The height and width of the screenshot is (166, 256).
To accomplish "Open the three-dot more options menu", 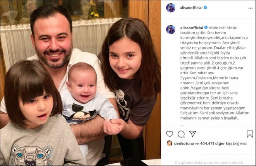I will pos(251,8).
